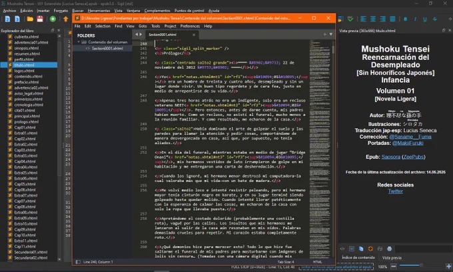Toggle the Sublime sidebar icon in status bar
The image size is (453, 272).
click(78, 262)
